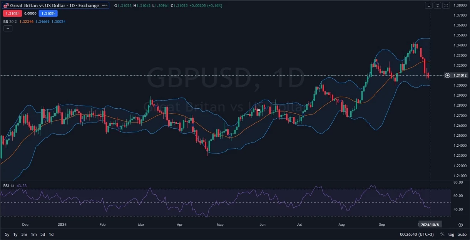Select the 3m time range
This screenshot has width=470, height=240.
24,234
